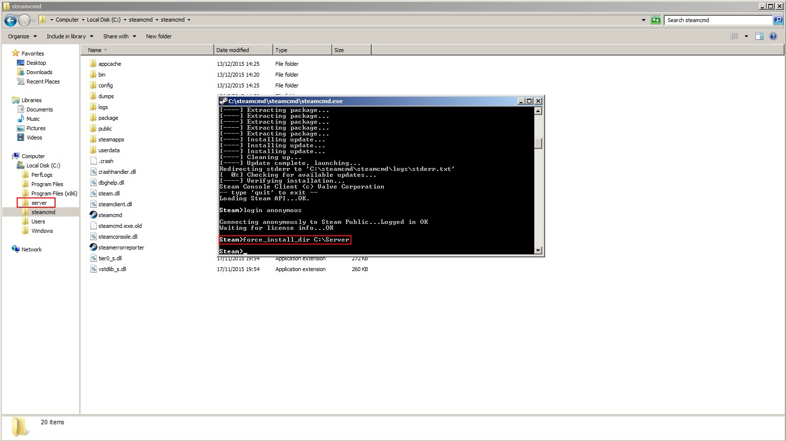The height and width of the screenshot is (441, 786).
Task: Select the steamconsole.dll file name
Action: coord(118,237)
